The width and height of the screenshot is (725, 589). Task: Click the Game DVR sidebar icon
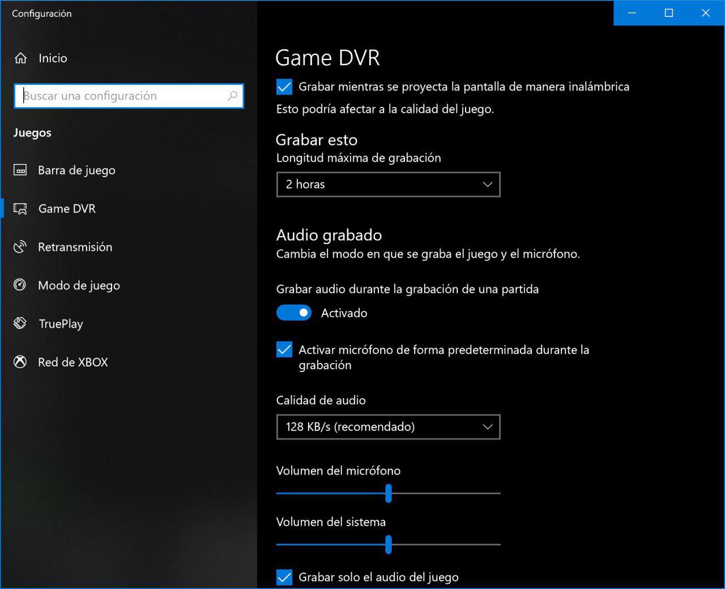point(20,209)
